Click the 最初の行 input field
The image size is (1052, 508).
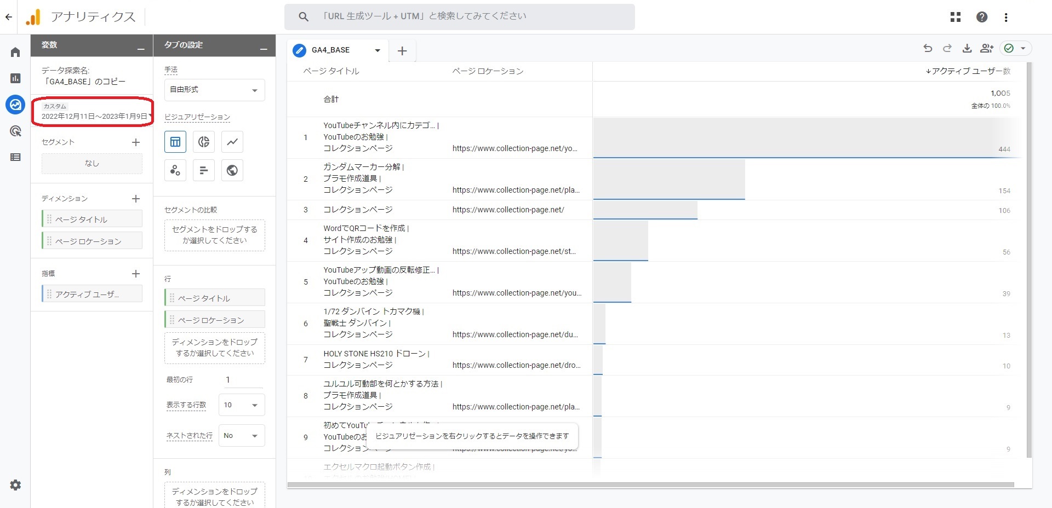[243, 379]
